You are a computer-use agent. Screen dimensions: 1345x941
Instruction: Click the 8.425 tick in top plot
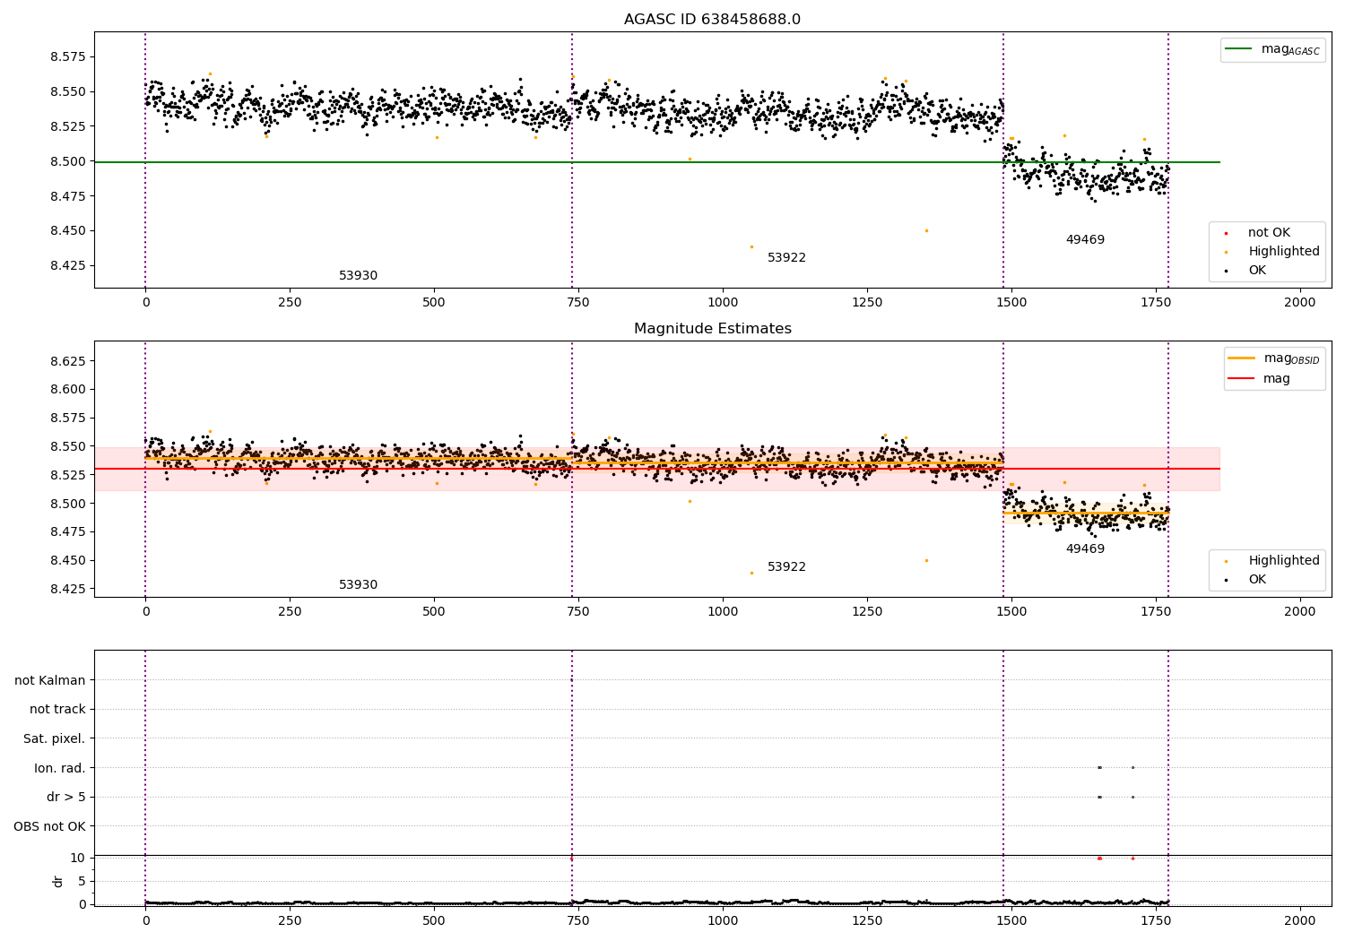click(67, 265)
